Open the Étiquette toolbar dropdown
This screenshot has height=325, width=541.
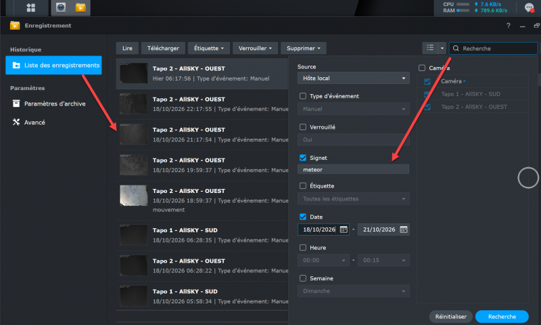(x=209, y=48)
